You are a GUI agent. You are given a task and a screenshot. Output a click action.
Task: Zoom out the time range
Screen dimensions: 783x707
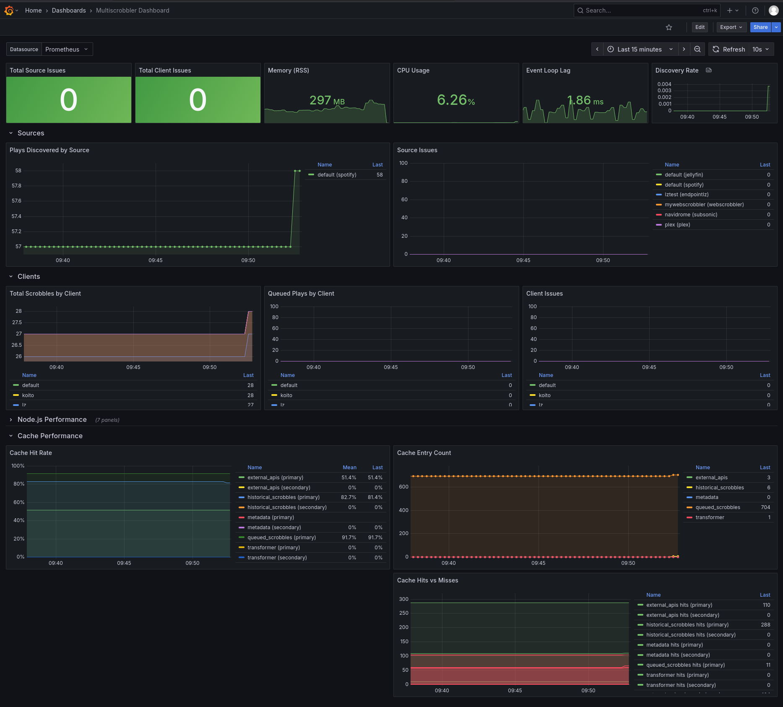coord(697,49)
